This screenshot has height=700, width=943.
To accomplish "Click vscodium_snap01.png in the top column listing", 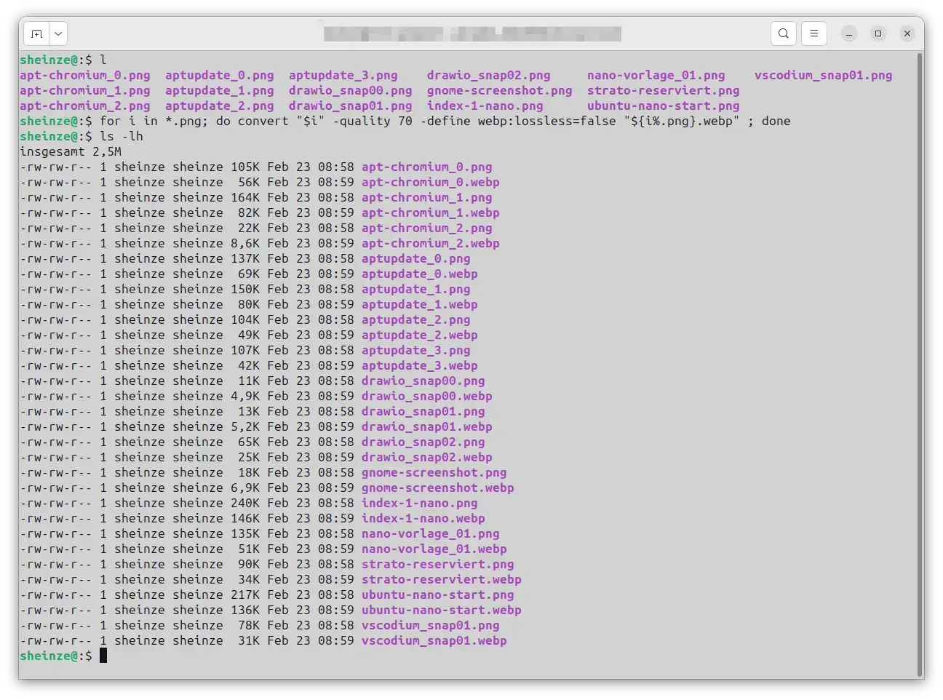I will [823, 75].
